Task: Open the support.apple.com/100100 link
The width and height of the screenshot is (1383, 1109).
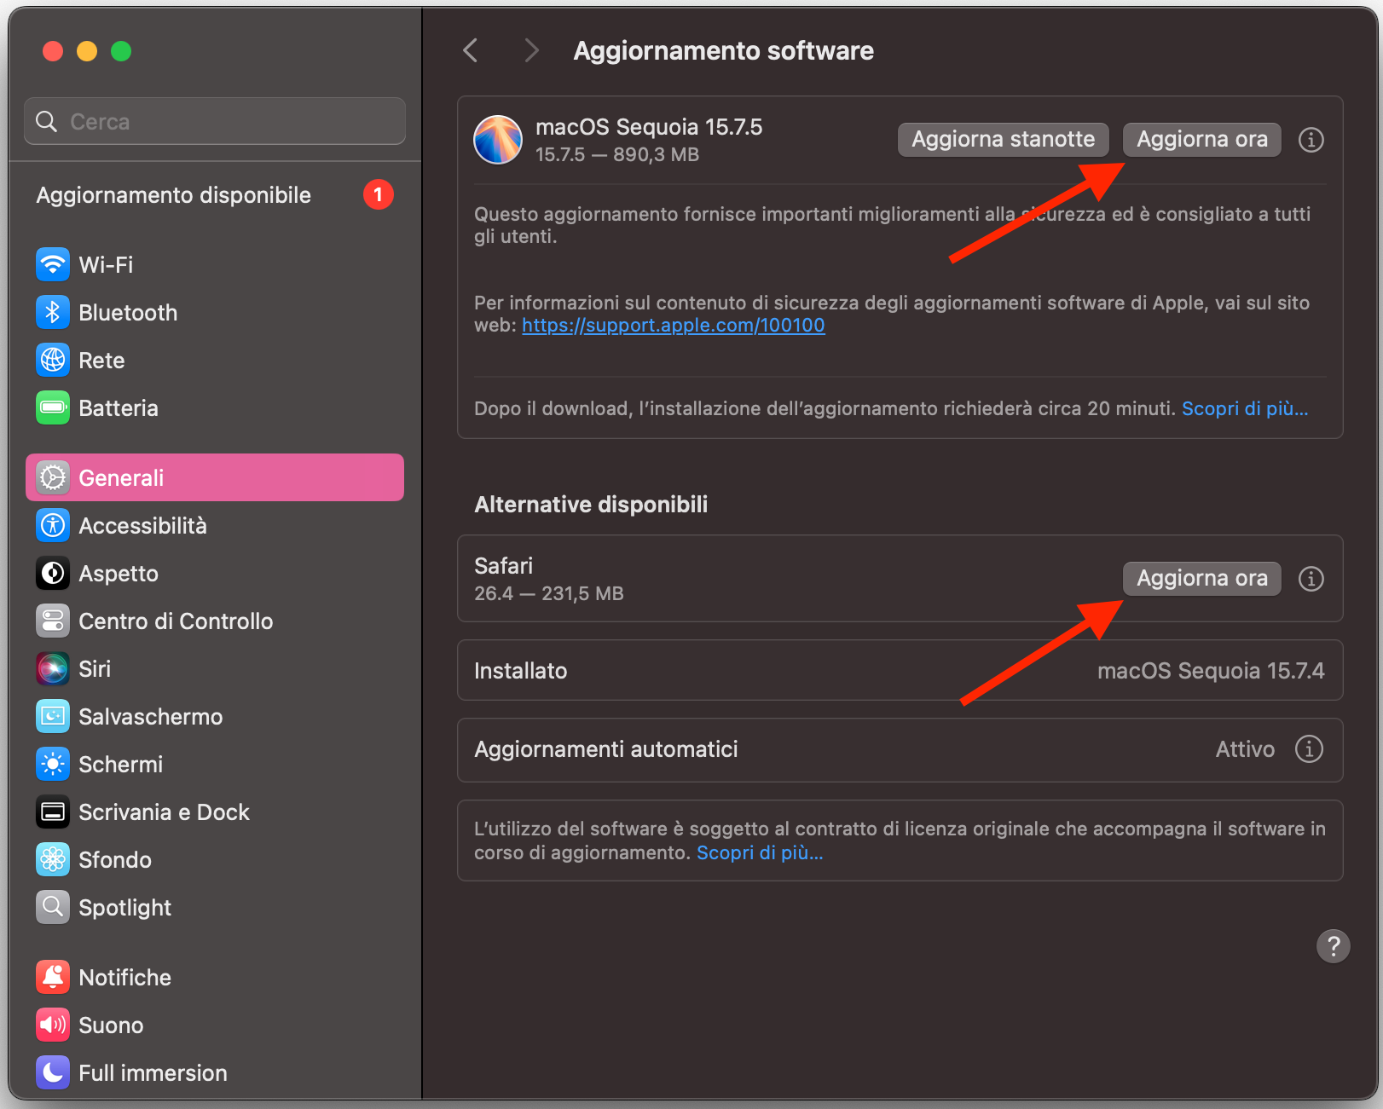Action: [x=673, y=325]
